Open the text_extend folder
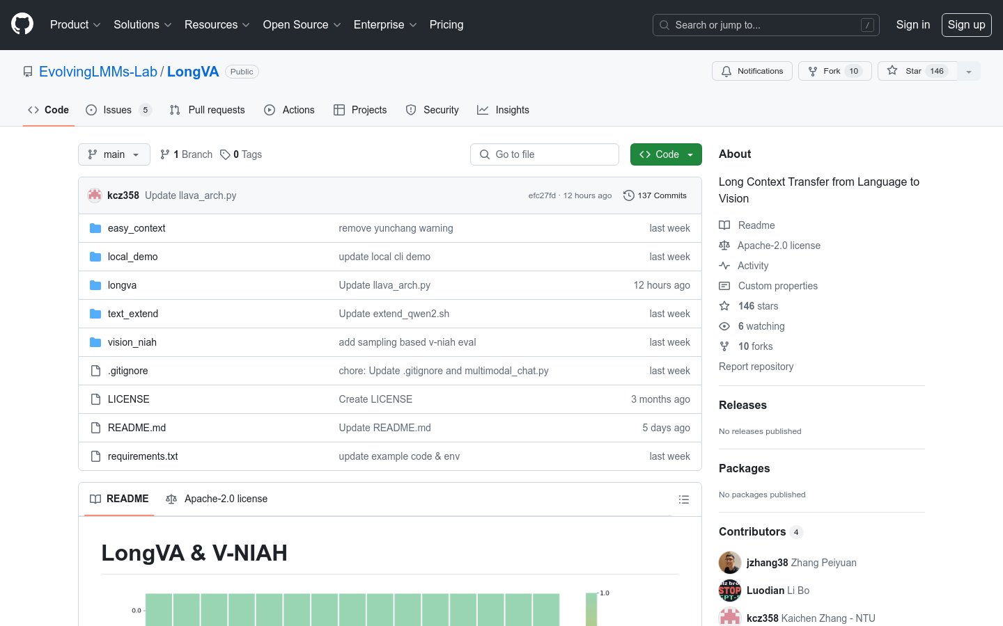Screen dimensions: 1003x626 pos(133,314)
